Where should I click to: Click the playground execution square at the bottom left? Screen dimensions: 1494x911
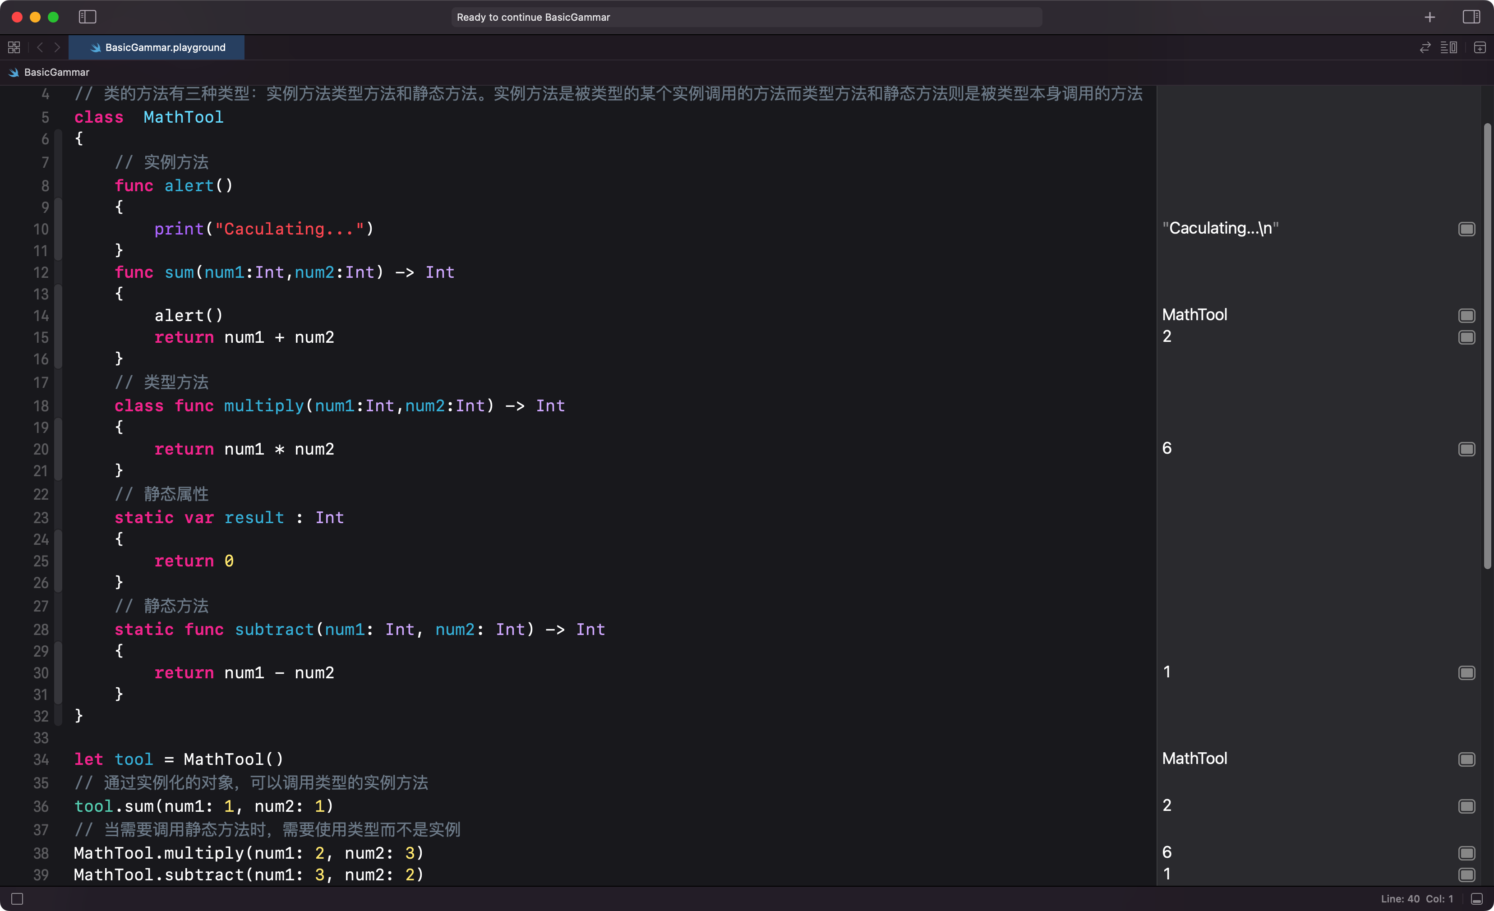pyautogui.click(x=17, y=898)
